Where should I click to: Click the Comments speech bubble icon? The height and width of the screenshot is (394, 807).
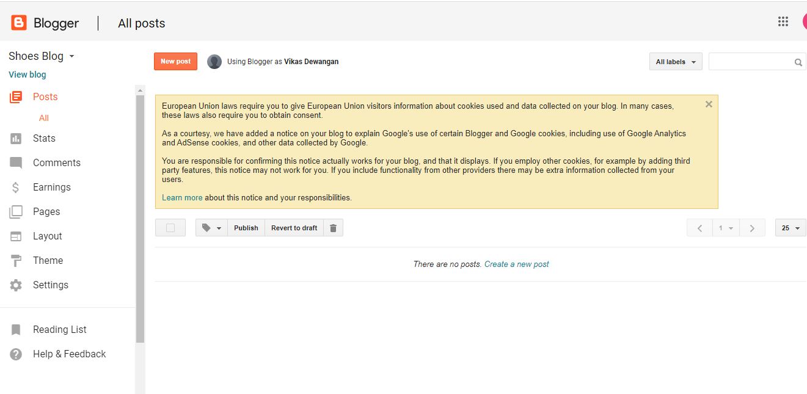pyautogui.click(x=16, y=163)
